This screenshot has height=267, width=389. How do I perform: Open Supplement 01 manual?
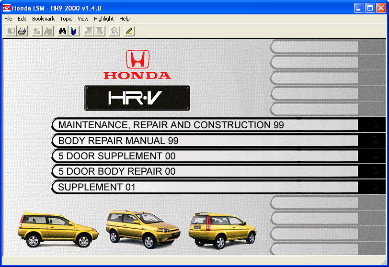pyautogui.click(x=218, y=187)
